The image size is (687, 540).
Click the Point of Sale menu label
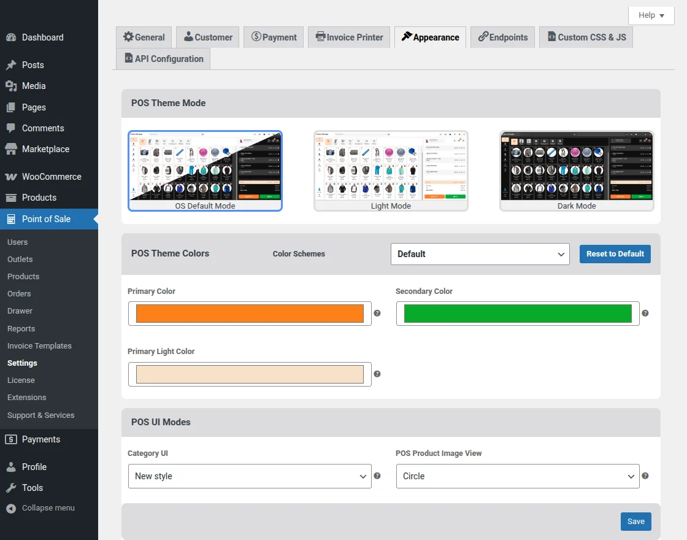click(46, 219)
